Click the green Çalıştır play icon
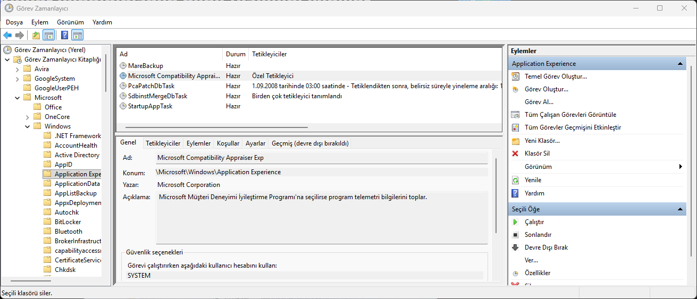The width and height of the screenshot is (697, 299). click(x=515, y=222)
